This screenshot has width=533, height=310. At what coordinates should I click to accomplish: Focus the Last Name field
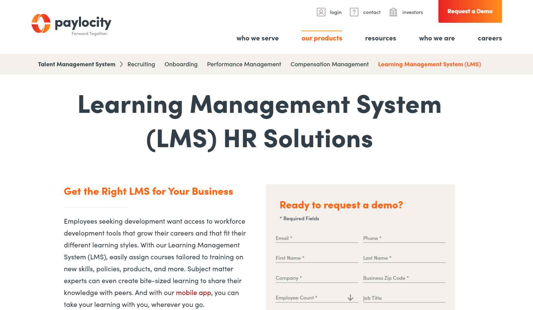point(404,258)
